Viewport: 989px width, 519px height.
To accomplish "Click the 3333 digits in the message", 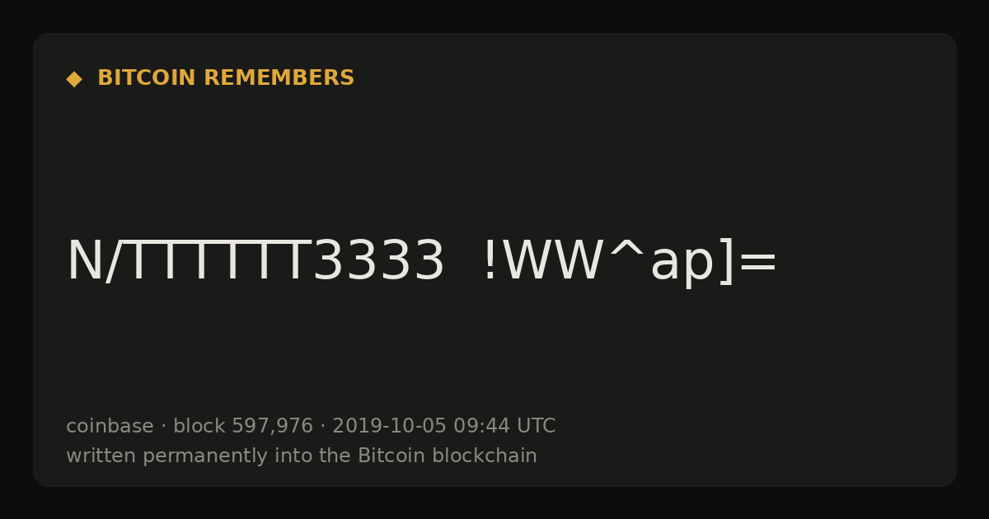I will pyautogui.click(x=379, y=262).
